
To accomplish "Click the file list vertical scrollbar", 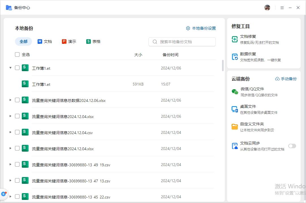I will (223, 66).
